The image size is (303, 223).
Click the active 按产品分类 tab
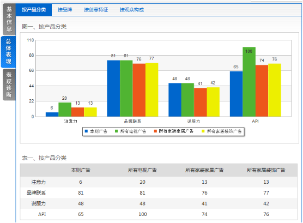point(34,10)
